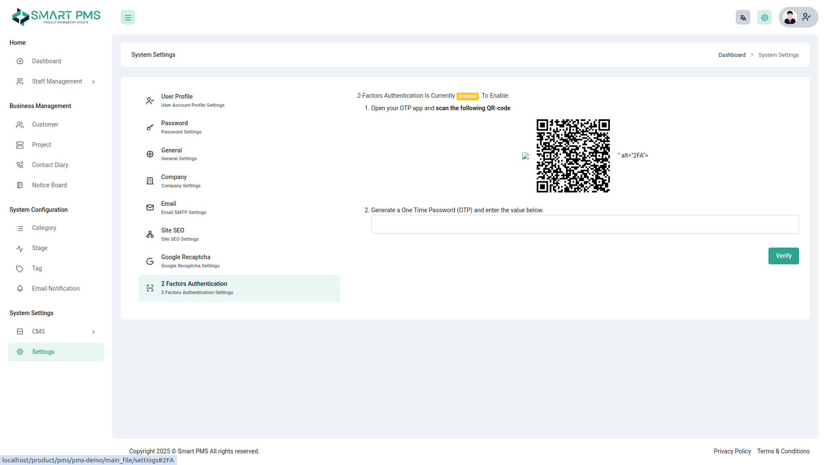Click the Tag icon in sidebar
Image resolution: width=827 pixels, height=465 pixels.
(20, 269)
